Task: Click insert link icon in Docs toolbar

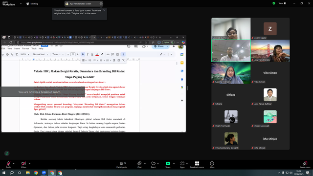Action: coord(108,54)
